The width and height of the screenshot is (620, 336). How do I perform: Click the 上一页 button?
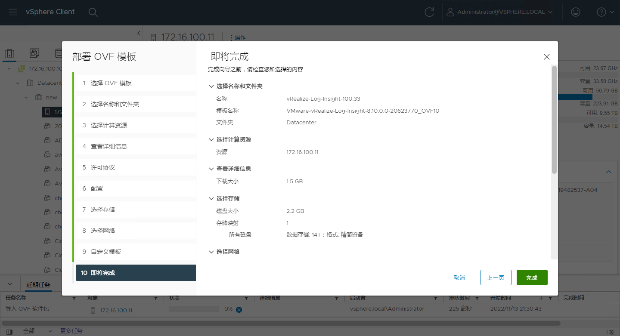[x=496, y=277]
